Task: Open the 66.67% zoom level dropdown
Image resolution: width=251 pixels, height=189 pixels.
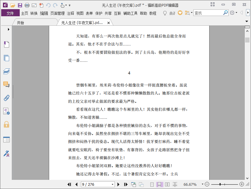Action: [202, 184]
